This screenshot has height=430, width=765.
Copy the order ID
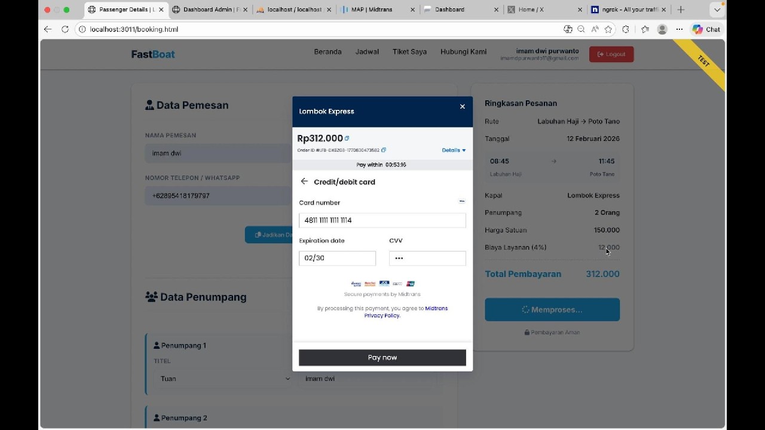[384, 150]
